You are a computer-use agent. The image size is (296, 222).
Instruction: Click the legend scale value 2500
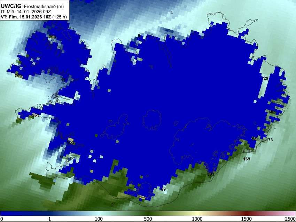tap(290, 219)
